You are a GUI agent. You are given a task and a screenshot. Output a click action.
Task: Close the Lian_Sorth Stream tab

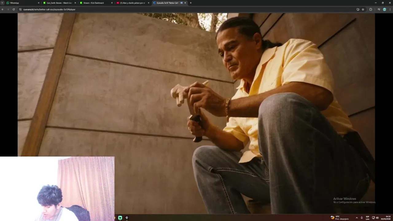[x=75, y=3]
